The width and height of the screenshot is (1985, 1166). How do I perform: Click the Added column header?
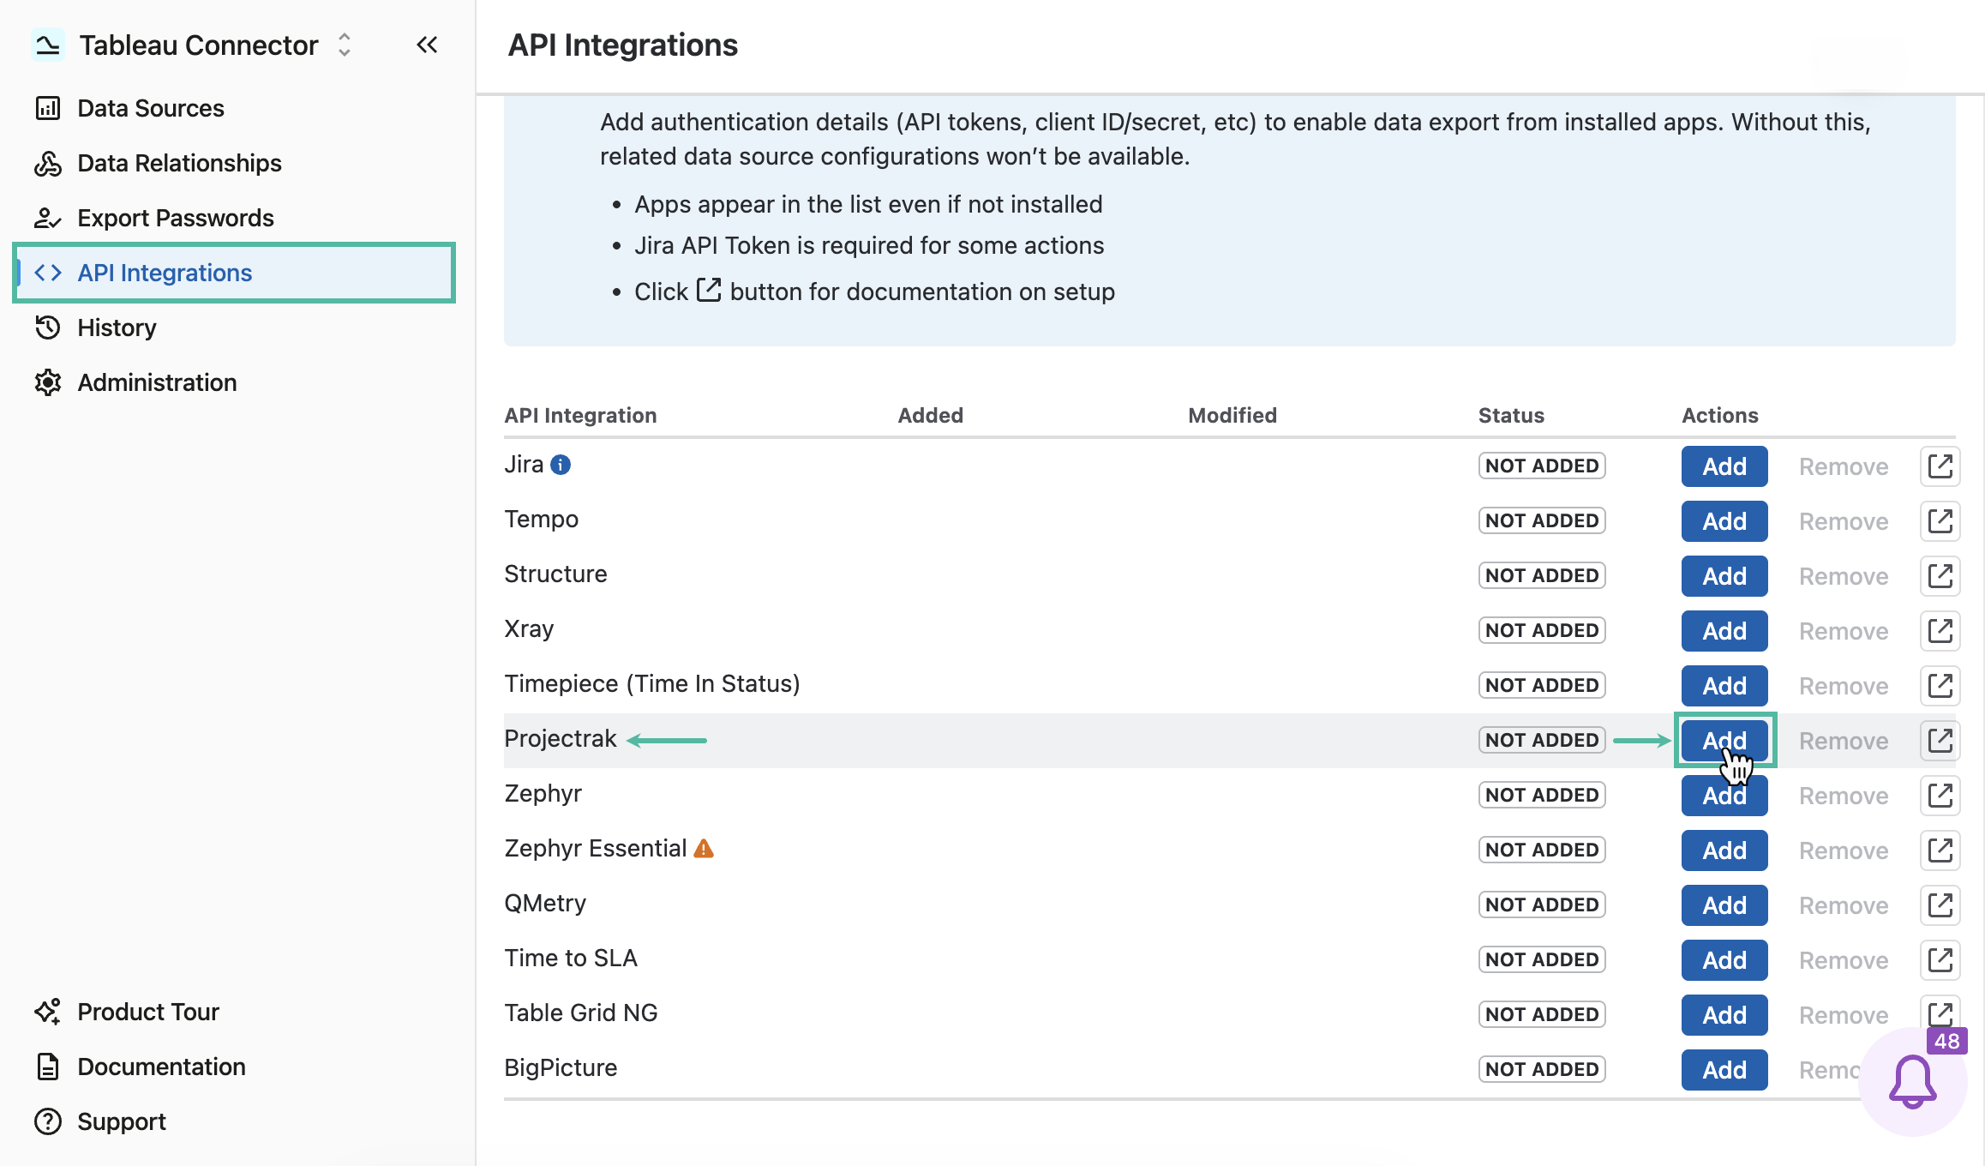931,415
